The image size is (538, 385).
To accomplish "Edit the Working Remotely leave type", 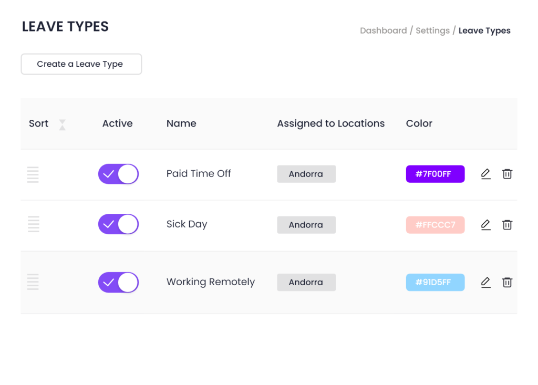I will [x=485, y=283].
